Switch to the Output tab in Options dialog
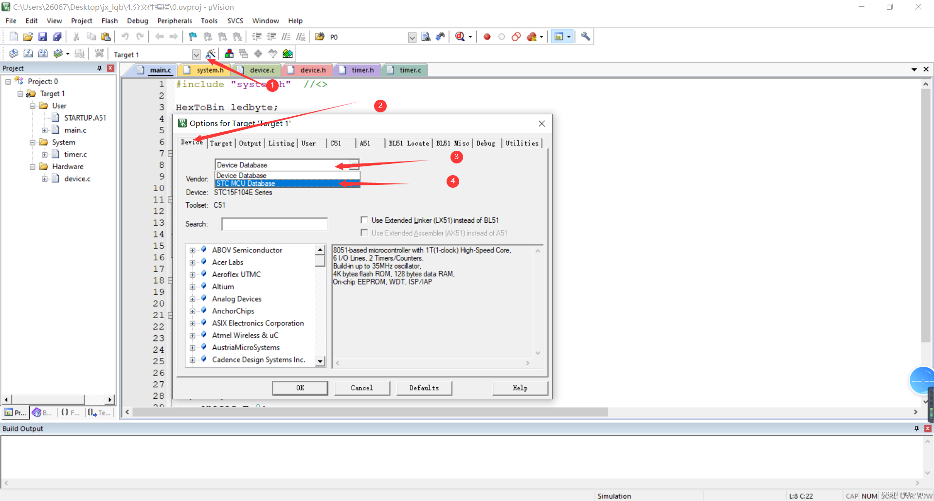 point(250,143)
